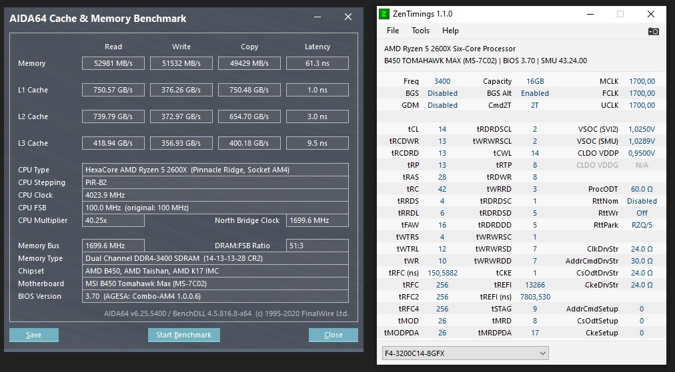The width and height of the screenshot is (675, 372).
Task: Take a screenshot with ZenTimings camera icon
Action: pos(653,31)
